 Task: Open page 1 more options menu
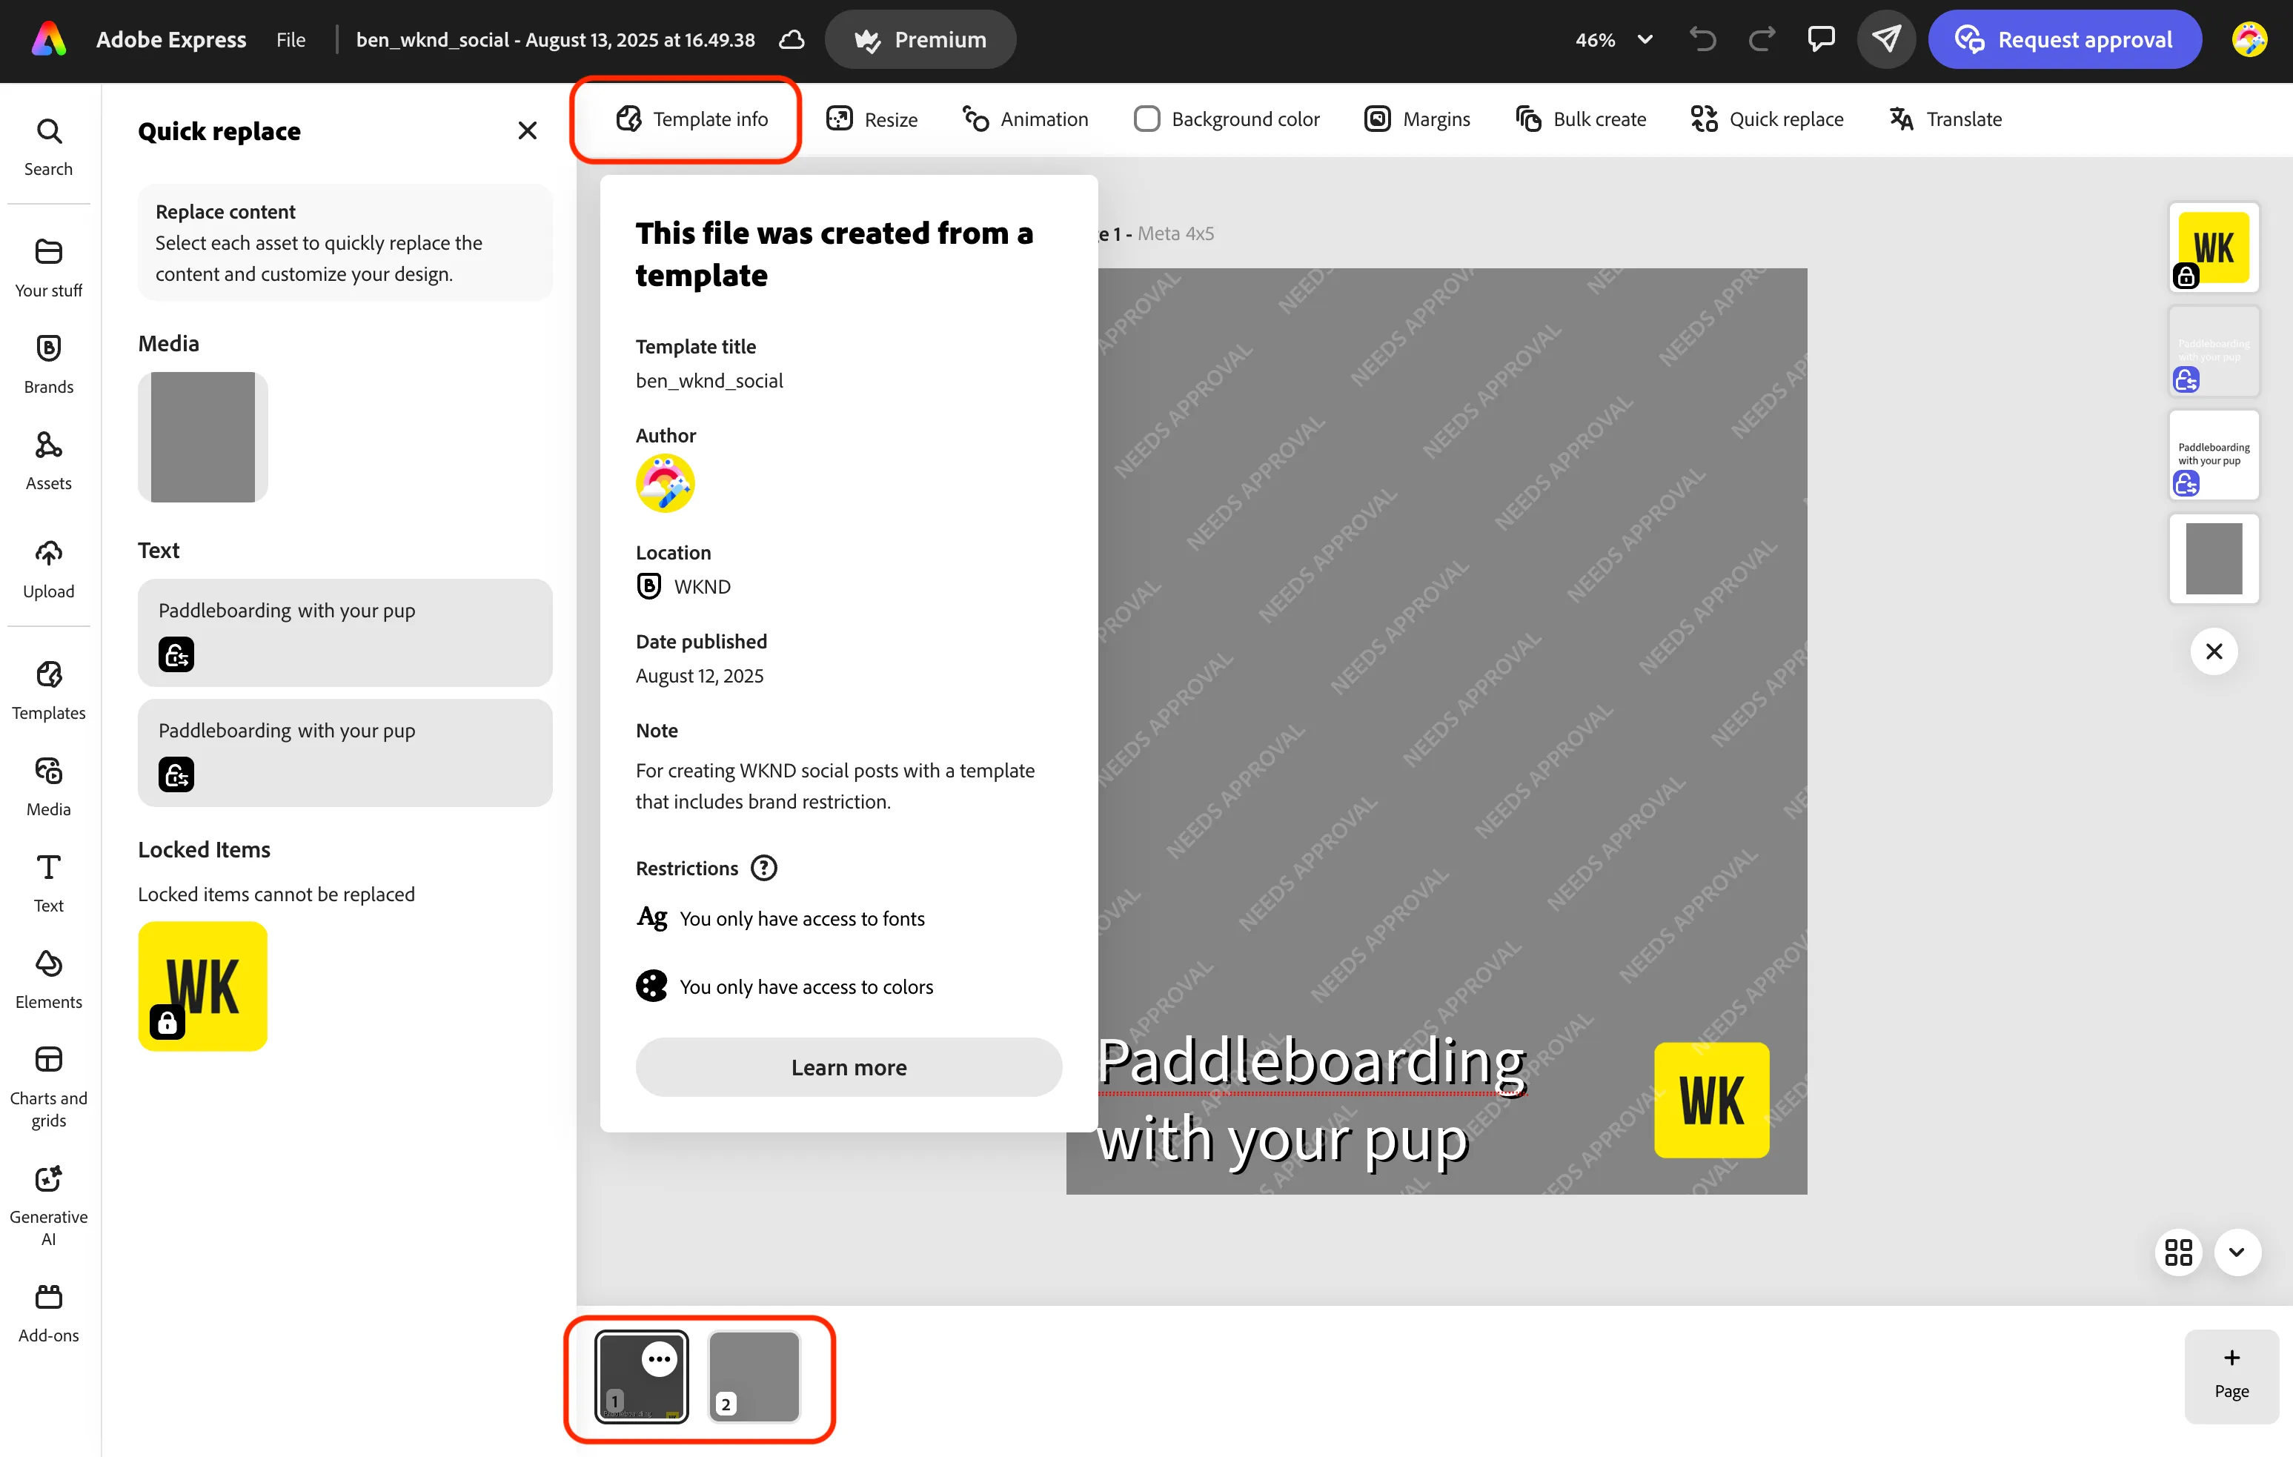tap(659, 1359)
